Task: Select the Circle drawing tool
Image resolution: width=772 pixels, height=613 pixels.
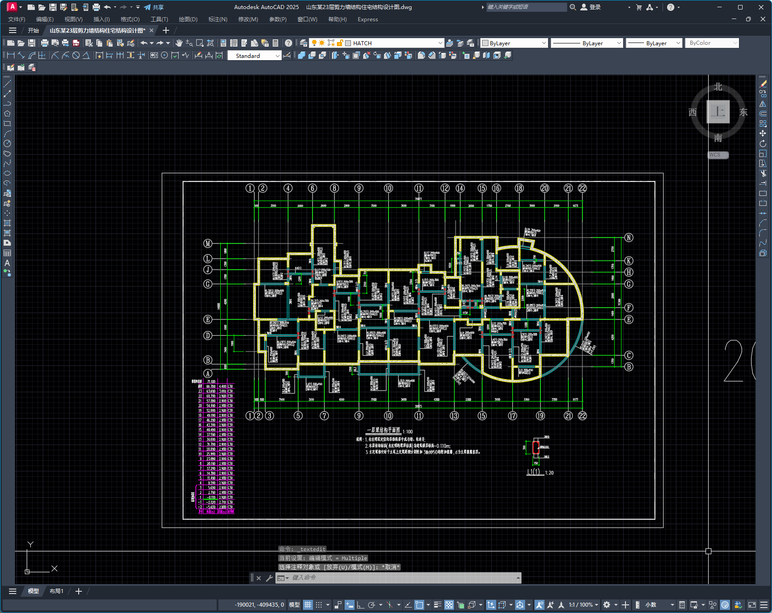Action: tap(7, 143)
